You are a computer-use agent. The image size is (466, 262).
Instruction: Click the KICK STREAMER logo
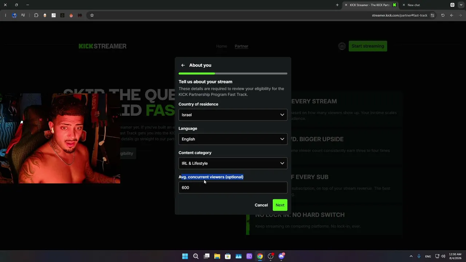[x=103, y=46]
